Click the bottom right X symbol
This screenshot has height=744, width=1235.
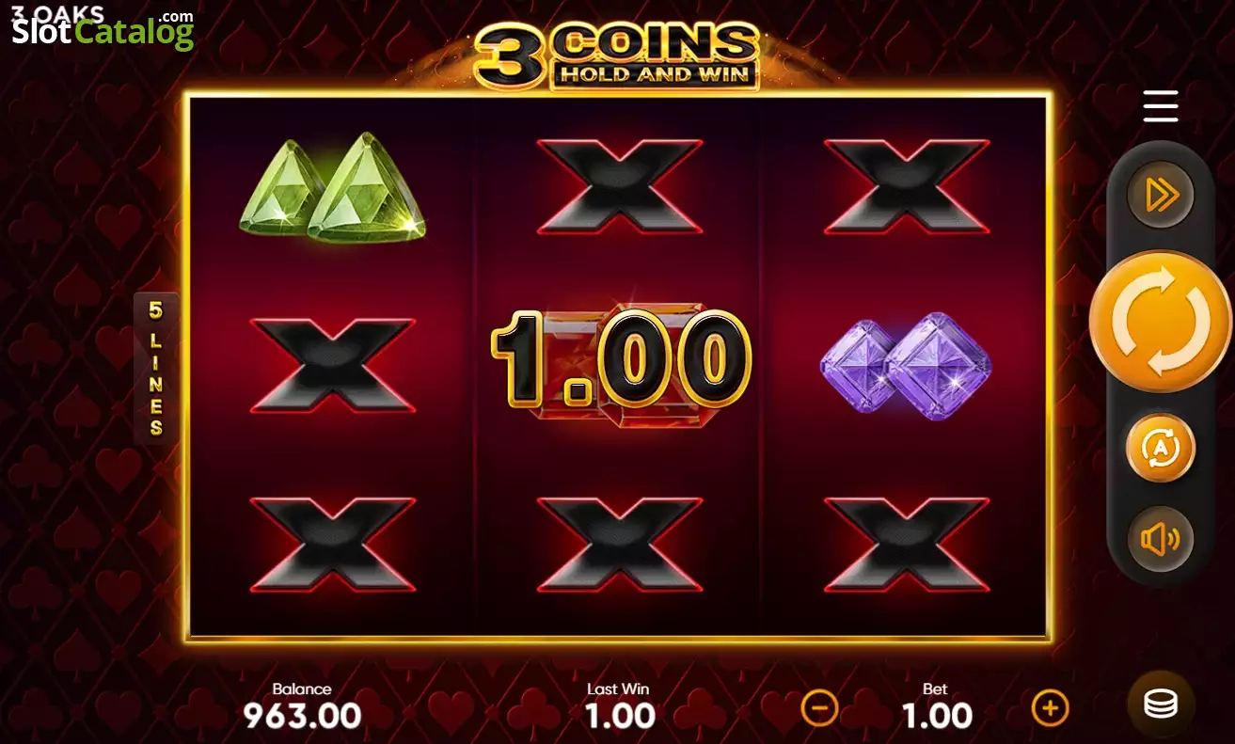point(907,545)
